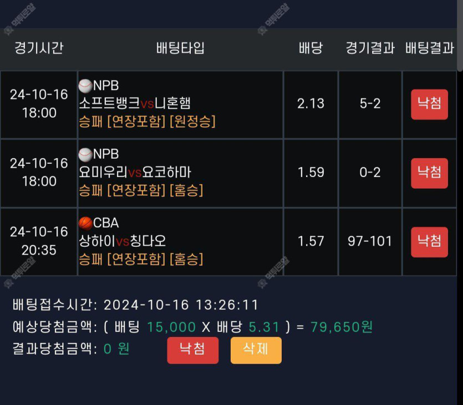Click the 79,650원 expected payout amount
The height and width of the screenshot is (405, 463).
342,327
